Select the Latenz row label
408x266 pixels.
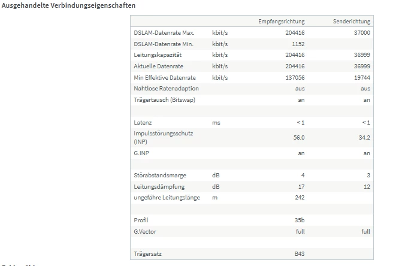(x=143, y=123)
